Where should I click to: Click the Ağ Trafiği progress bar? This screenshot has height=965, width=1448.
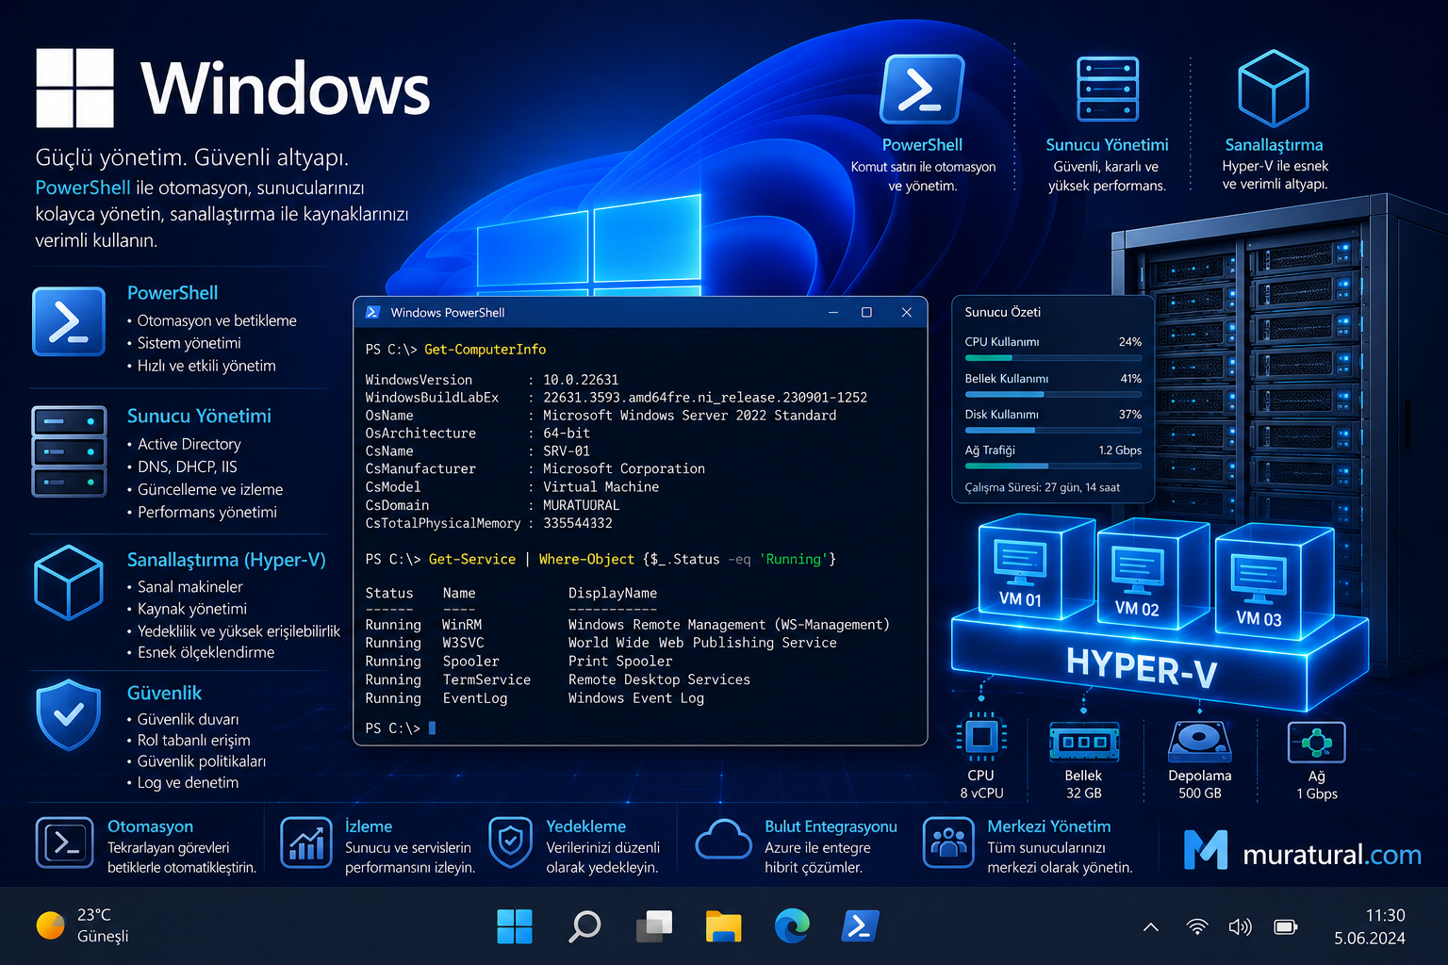[x=1053, y=466]
